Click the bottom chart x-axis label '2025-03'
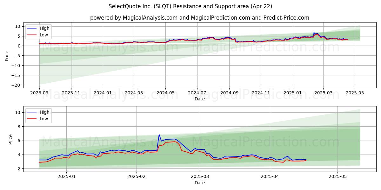The height and width of the screenshot is (190, 381). point(199,177)
